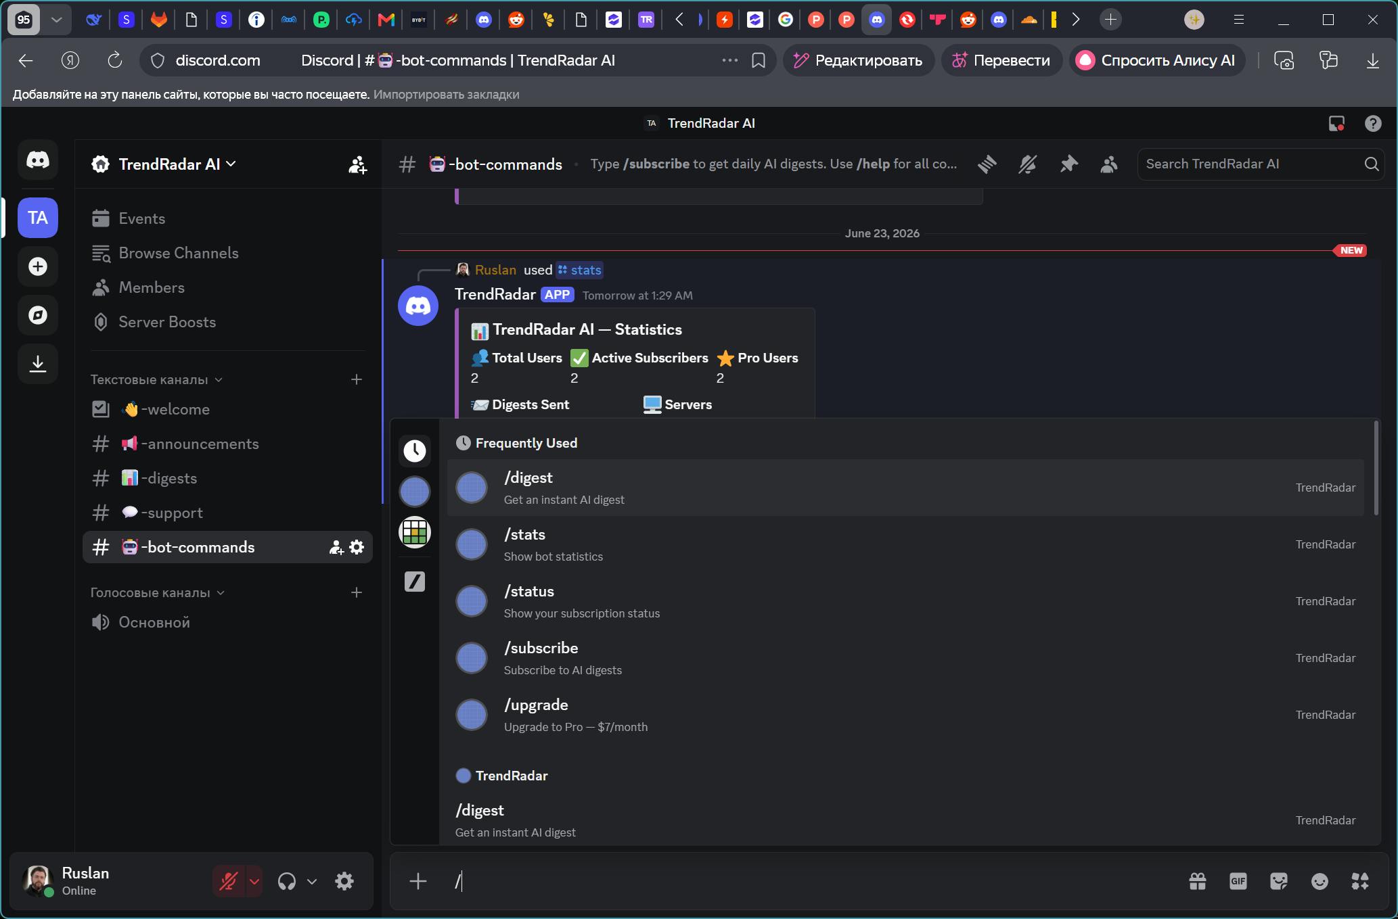Open the support channel
The image size is (1398, 919).
[227, 513]
